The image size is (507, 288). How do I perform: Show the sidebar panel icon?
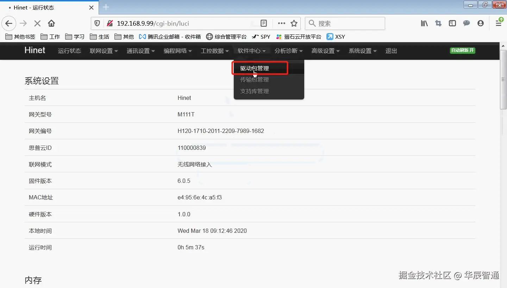pos(452,24)
